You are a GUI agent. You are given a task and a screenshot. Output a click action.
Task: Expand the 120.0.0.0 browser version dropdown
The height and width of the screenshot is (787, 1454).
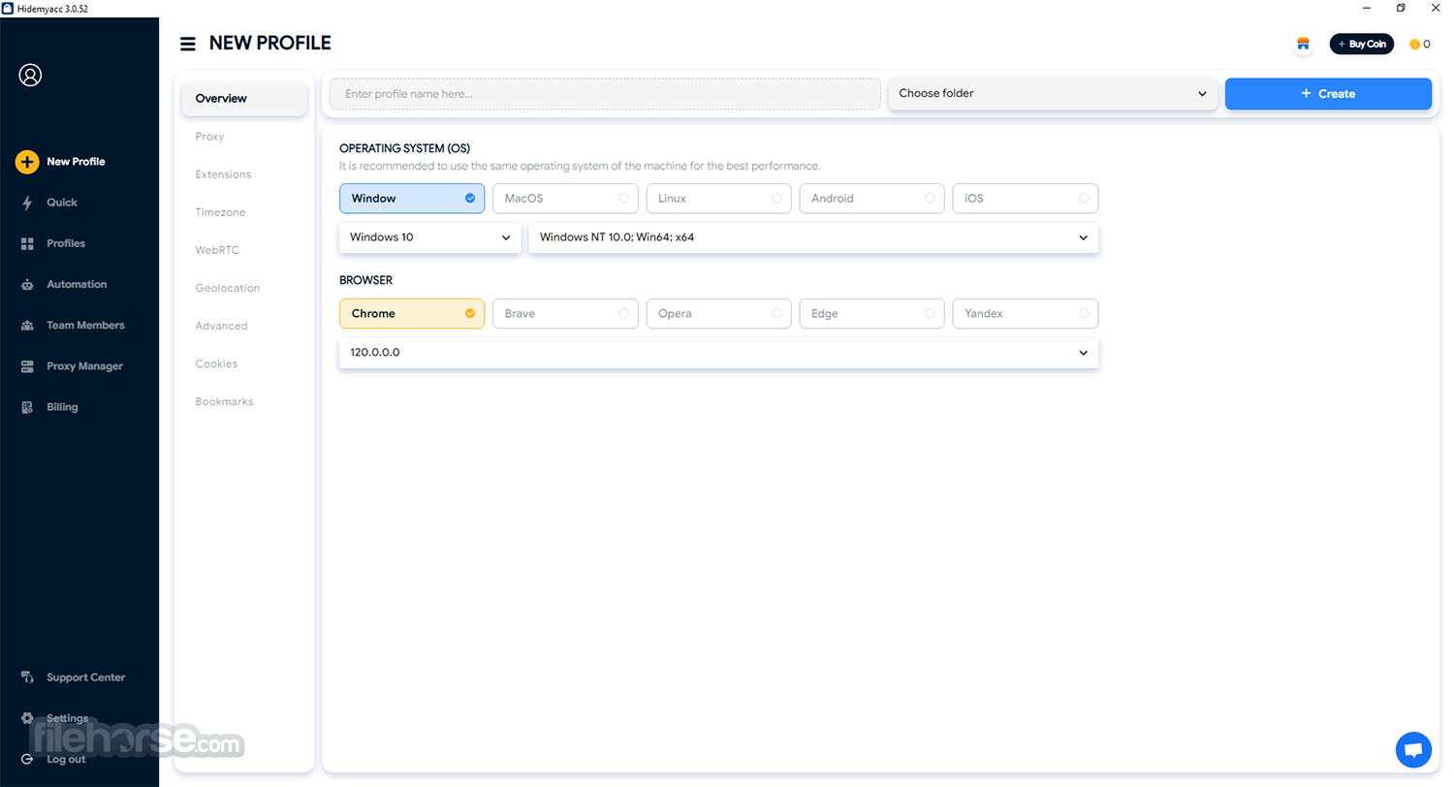pos(719,353)
